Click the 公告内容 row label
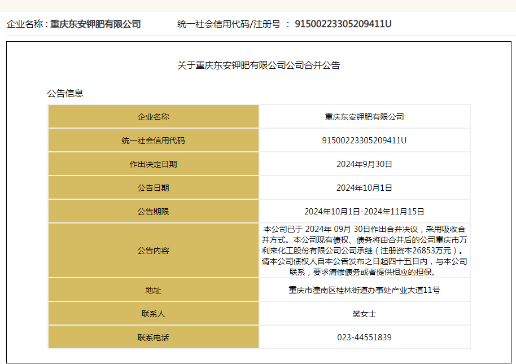 point(154,251)
